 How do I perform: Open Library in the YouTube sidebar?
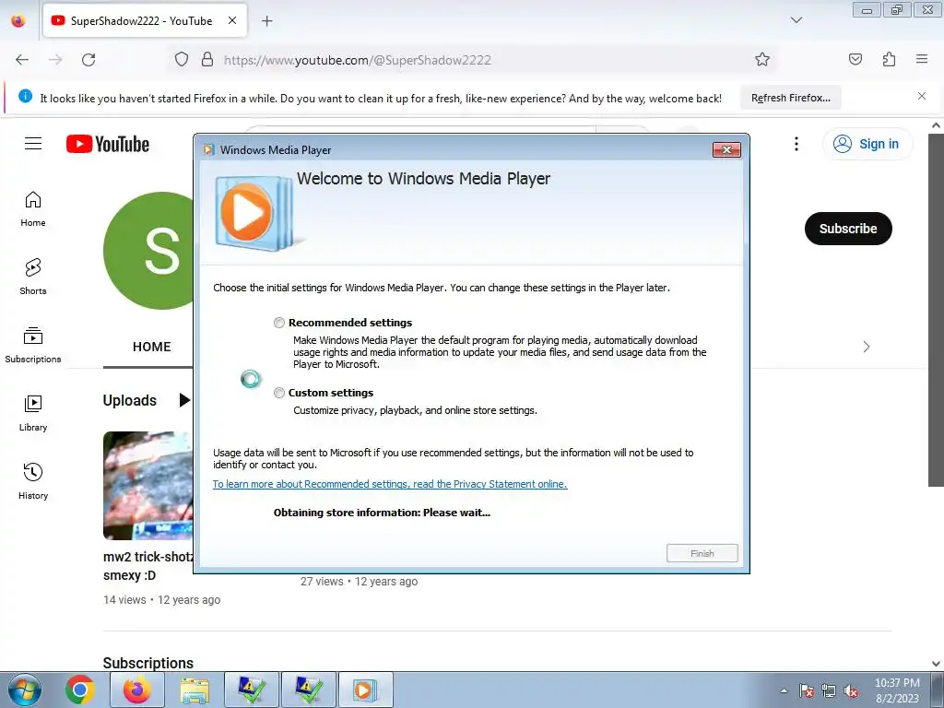(x=33, y=414)
